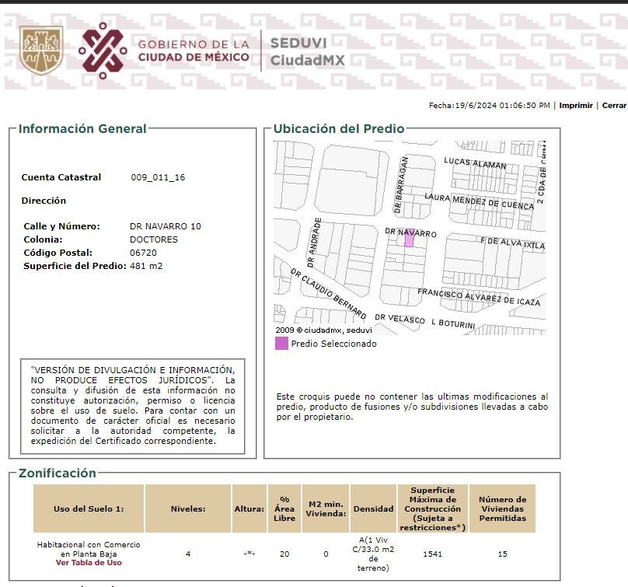Click the Uso del Suelo 1 column header
The width and height of the screenshot is (628, 587).
pos(89,508)
